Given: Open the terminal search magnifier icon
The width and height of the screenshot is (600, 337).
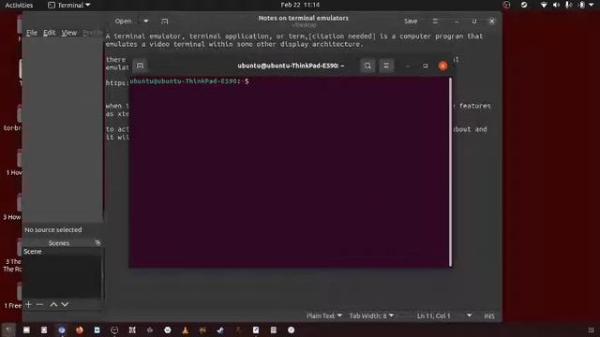Looking at the screenshot, I should point(367,66).
